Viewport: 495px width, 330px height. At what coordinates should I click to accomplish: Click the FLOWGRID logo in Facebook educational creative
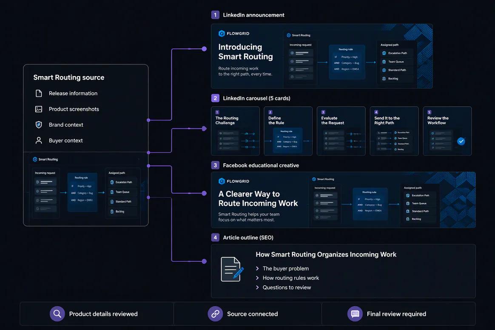(234, 181)
